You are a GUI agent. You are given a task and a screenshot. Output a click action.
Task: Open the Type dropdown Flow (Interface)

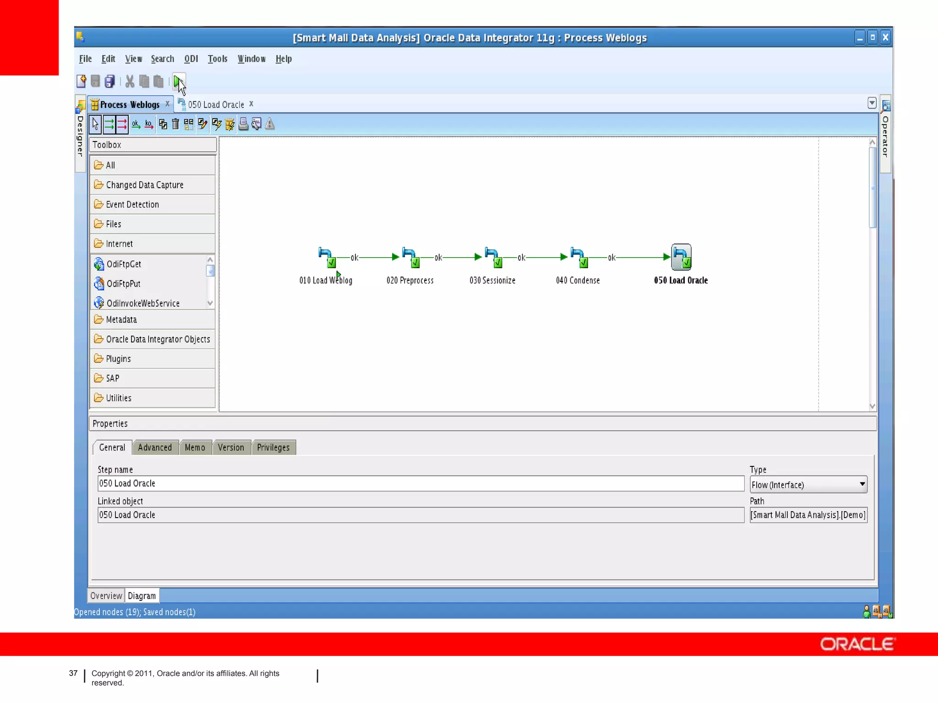coord(808,485)
